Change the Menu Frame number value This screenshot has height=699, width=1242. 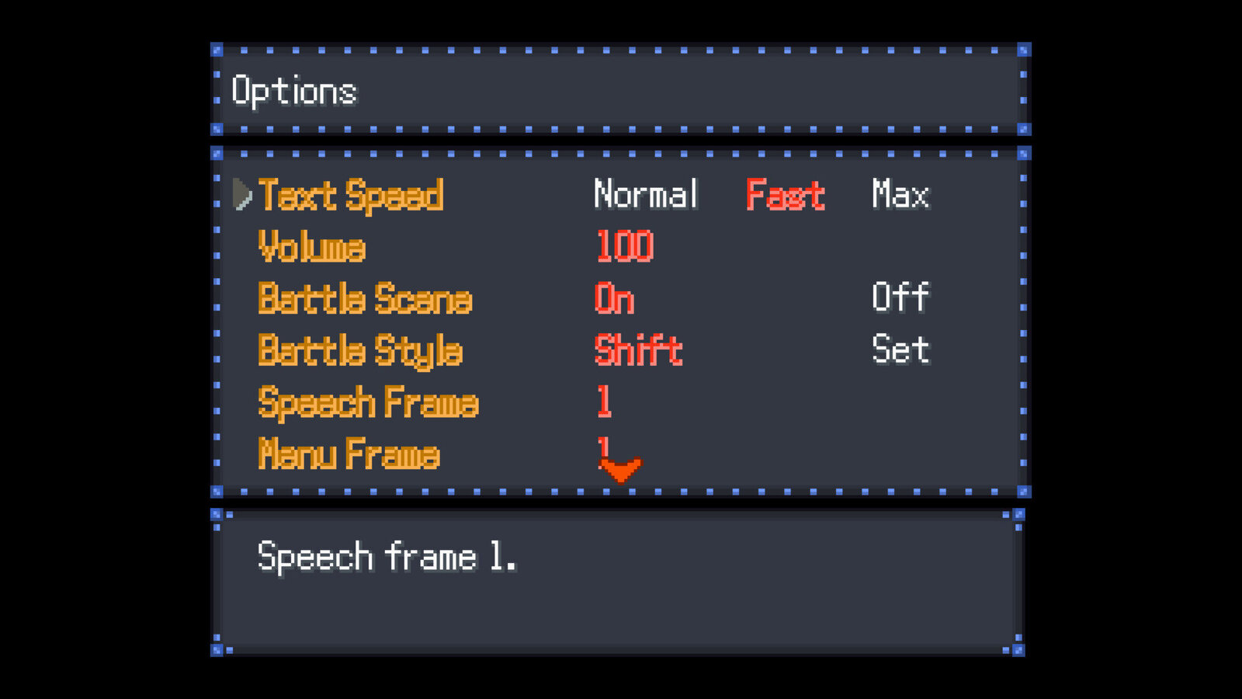(605, 450)
